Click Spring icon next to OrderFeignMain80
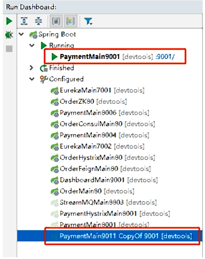Image resolution: width=205 pixels, height=259 pixels. point(54,169)
